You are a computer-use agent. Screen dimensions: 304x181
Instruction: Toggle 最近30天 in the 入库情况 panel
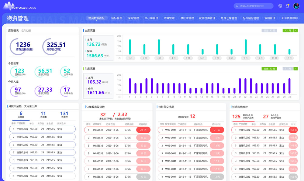pyautogui.click(x=269, y=69)
